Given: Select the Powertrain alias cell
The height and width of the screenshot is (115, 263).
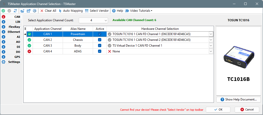Looking at the screenshot, I should pos(78,34).
